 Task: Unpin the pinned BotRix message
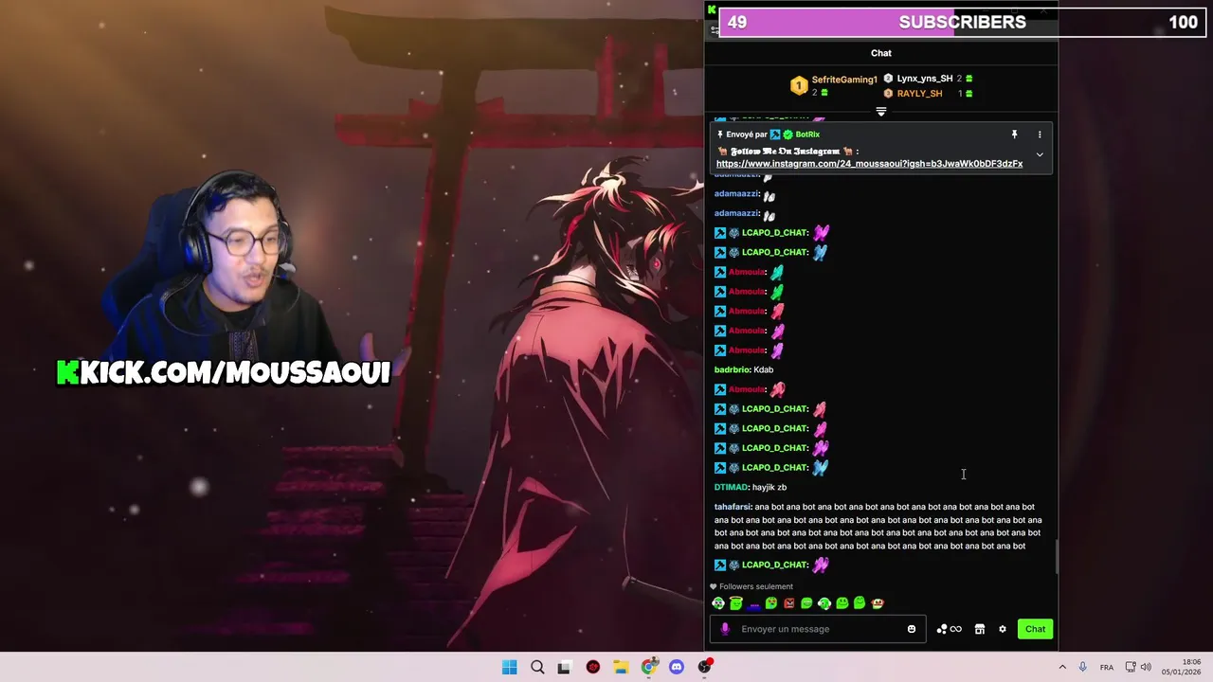[1014, 135]
